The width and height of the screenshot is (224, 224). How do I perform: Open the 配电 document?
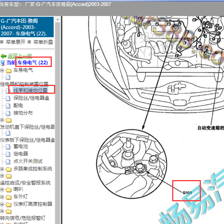(x=18, y=105)
